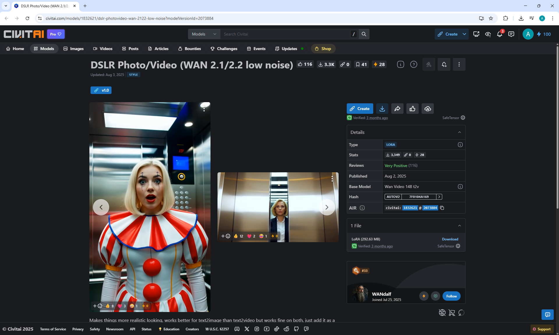Add reaction emoji on clown image
Image resolution: width=559 pixels, height=335 pixels.
point(98,306)
